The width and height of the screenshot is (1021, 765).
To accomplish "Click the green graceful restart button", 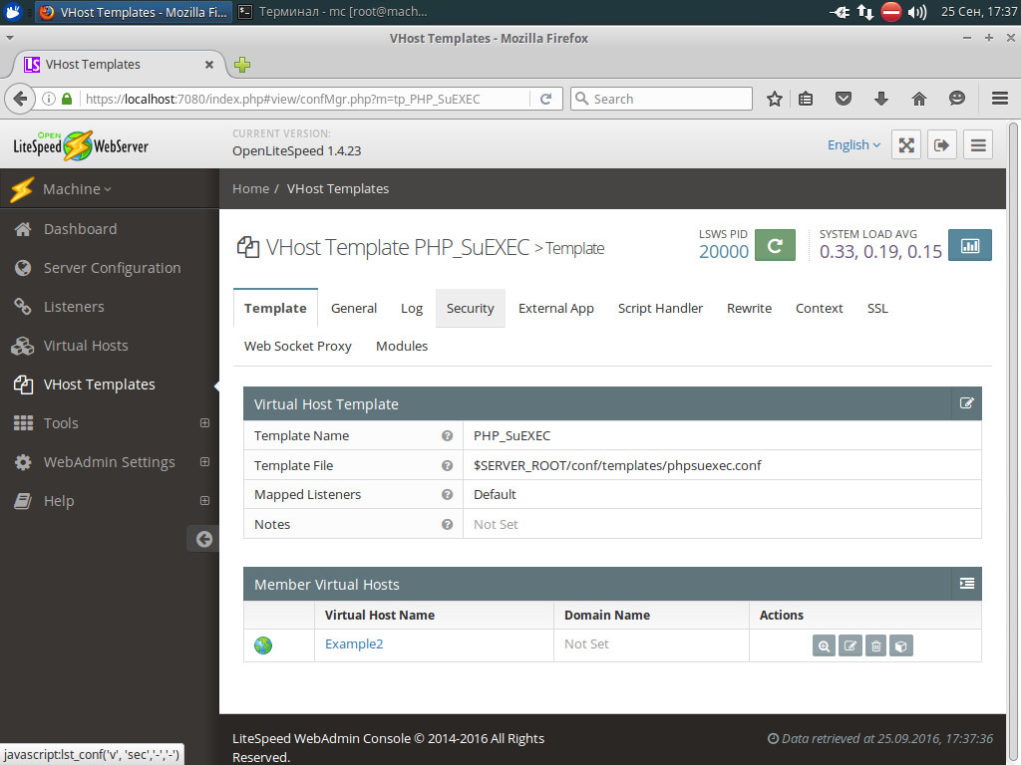I will [x=775, y=245].
